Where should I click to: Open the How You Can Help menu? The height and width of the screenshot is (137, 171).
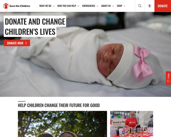click(67, 6)
